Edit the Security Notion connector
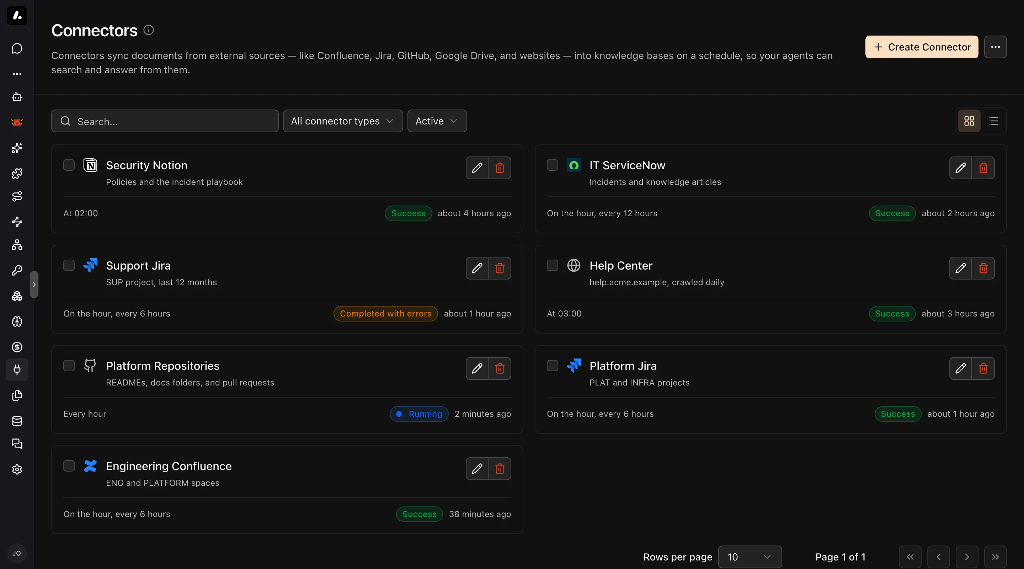The width and height of the screenshot is (1024, 569). click(x=477, y=168)
